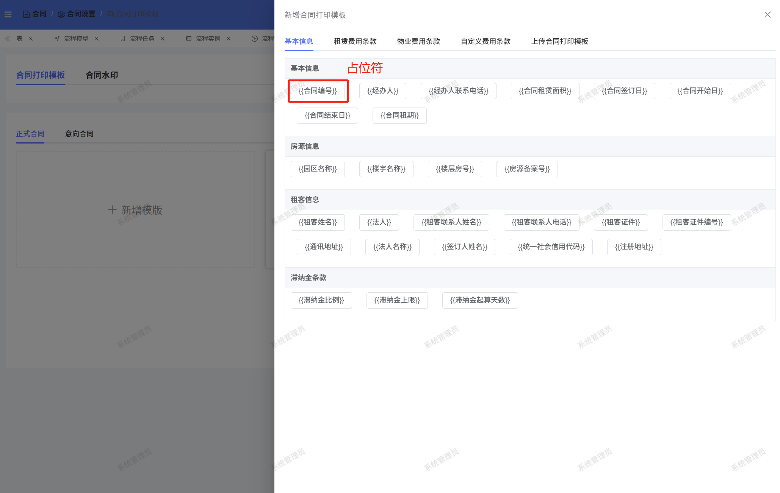
Task: Switch to the 租赁费用条款 tab
Action: tap(355, 41)
